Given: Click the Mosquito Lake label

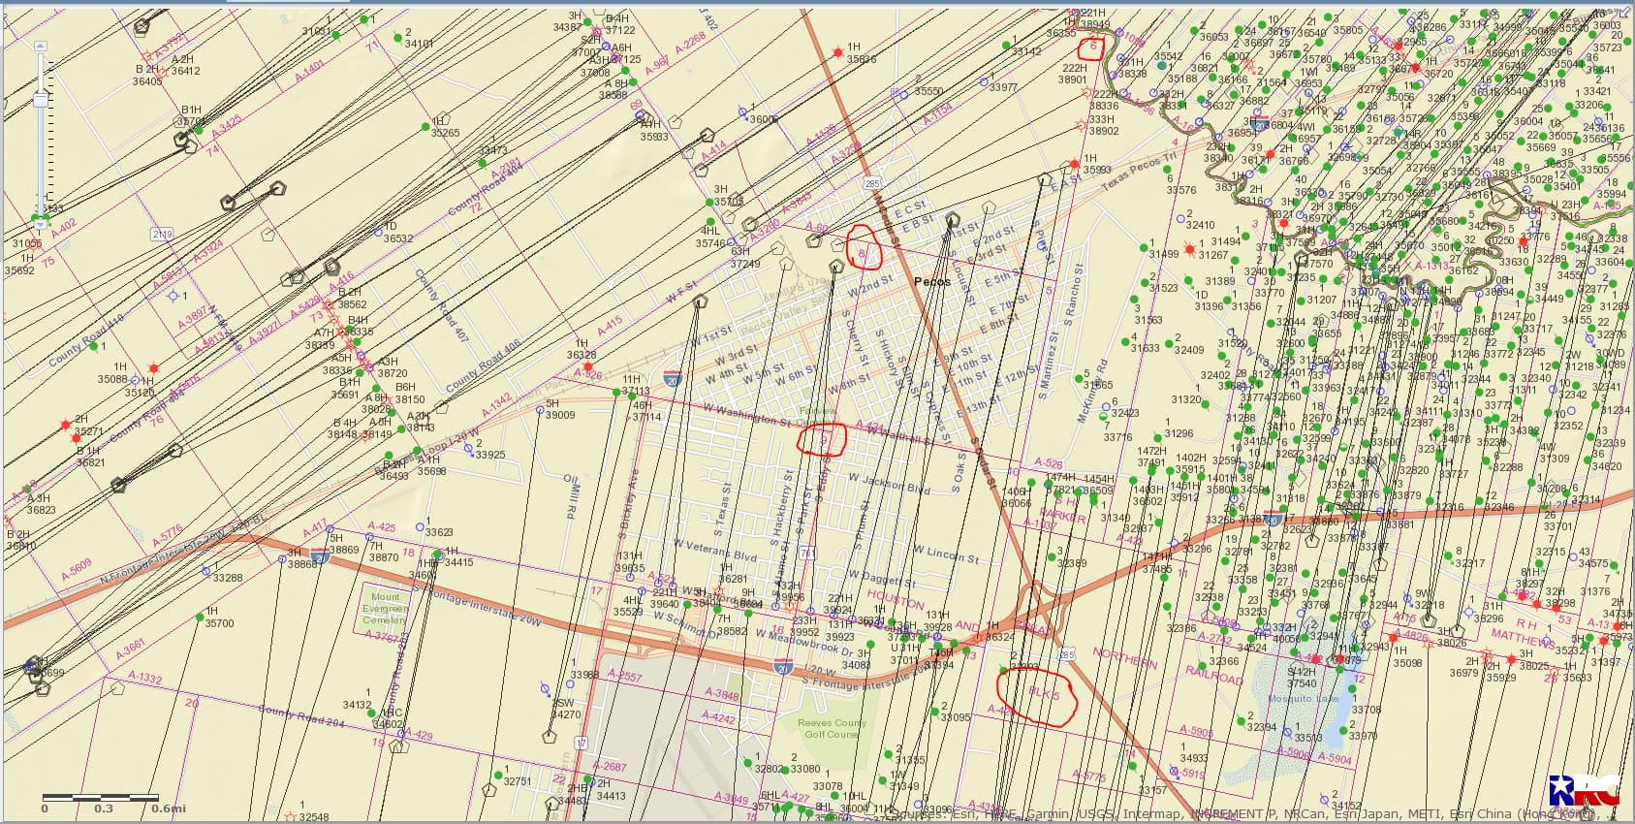Looking at the screenshot, I should point(1305,698).
